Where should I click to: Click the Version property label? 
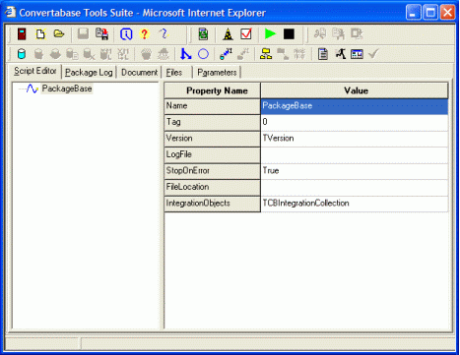click(x=213, y=139)
